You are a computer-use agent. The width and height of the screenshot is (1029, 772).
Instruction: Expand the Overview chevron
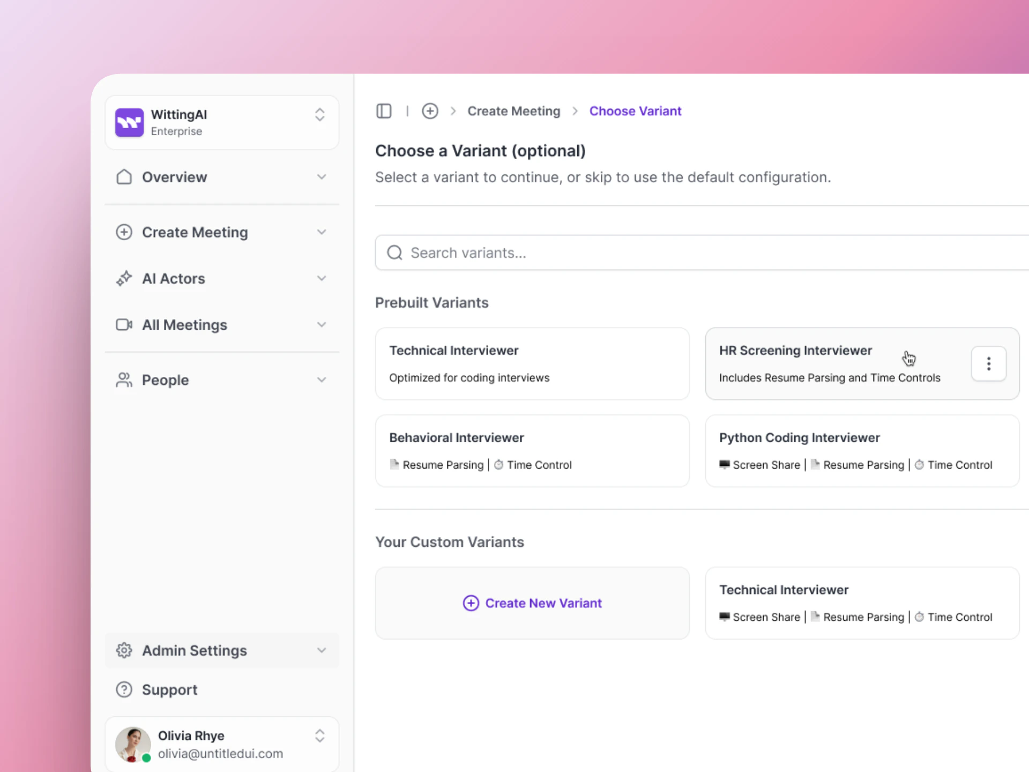321,177
